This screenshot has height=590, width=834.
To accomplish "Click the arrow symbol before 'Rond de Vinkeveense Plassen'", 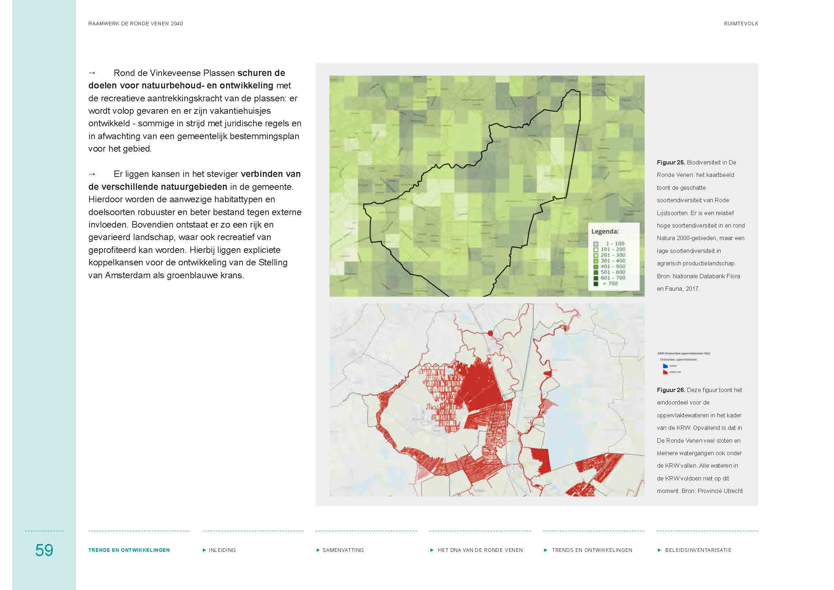I will point(91,73).
